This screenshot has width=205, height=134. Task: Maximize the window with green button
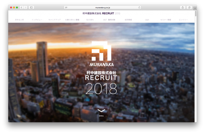click(17, 8)
